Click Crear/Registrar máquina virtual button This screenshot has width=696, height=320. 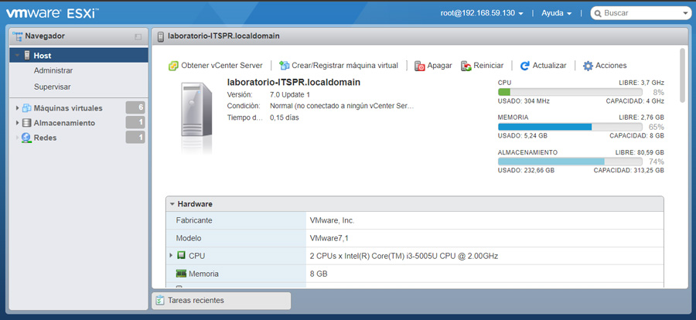tap(338, 66)
